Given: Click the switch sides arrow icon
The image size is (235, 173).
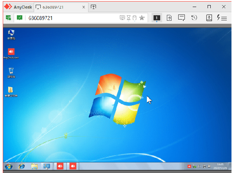Looking at the screenshot, I should click(x=169, y=18).
